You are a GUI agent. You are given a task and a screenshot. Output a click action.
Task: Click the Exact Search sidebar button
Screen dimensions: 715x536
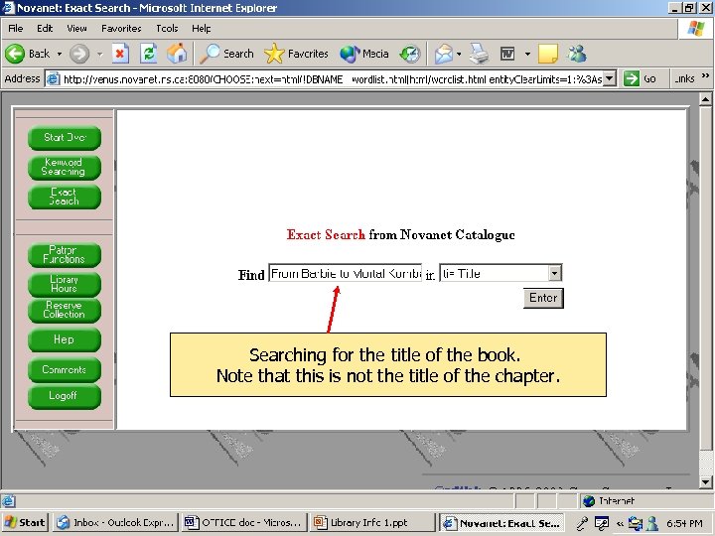coord(65,197)
